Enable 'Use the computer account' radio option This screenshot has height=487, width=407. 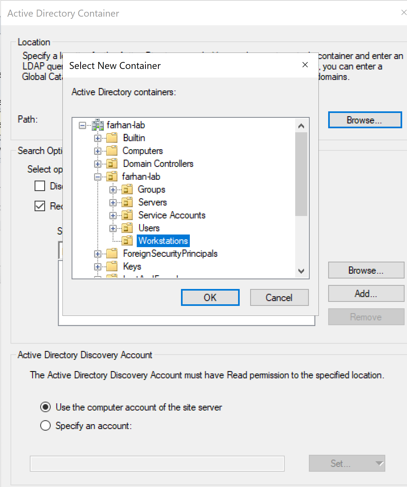(x=45, y=407)
